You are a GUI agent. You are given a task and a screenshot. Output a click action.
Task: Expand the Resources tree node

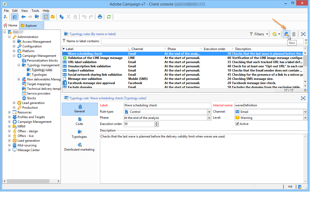(9, 112)
